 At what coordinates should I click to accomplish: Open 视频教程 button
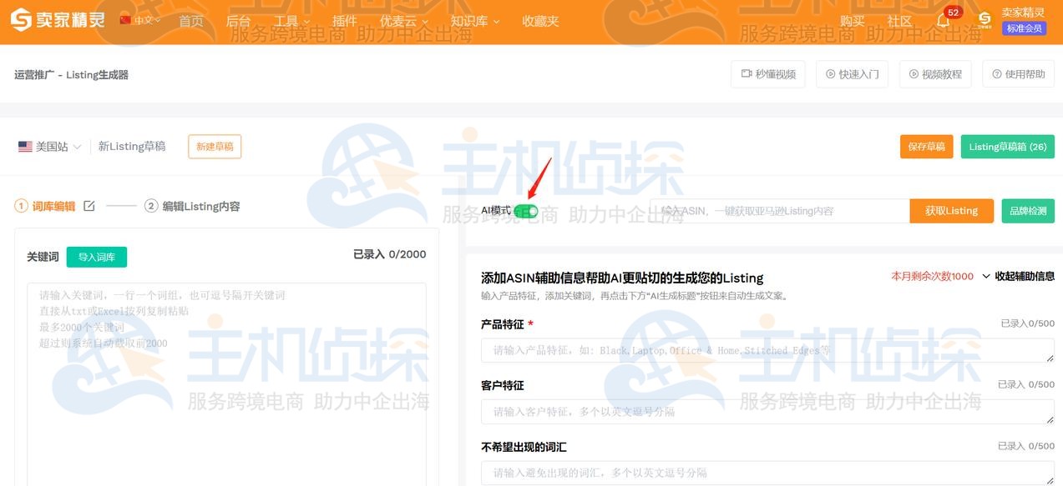point(935,74)
